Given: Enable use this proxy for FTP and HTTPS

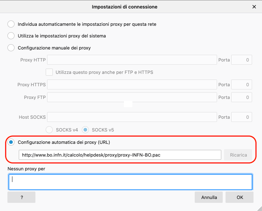Looking at the screenshot, I should (49, 72).
